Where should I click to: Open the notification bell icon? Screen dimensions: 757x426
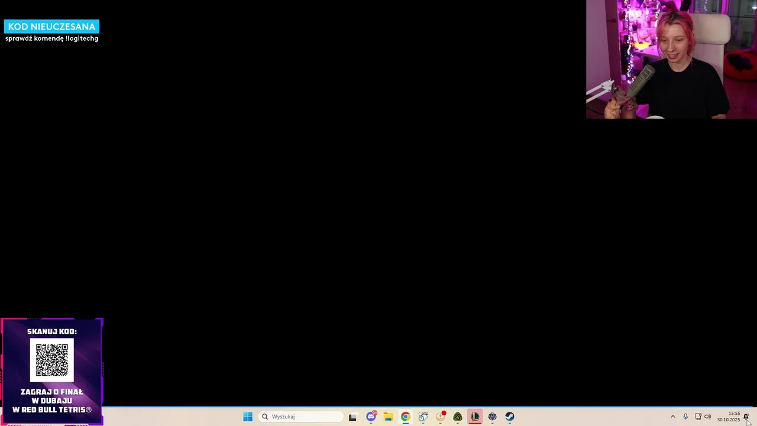pos(746,417)
